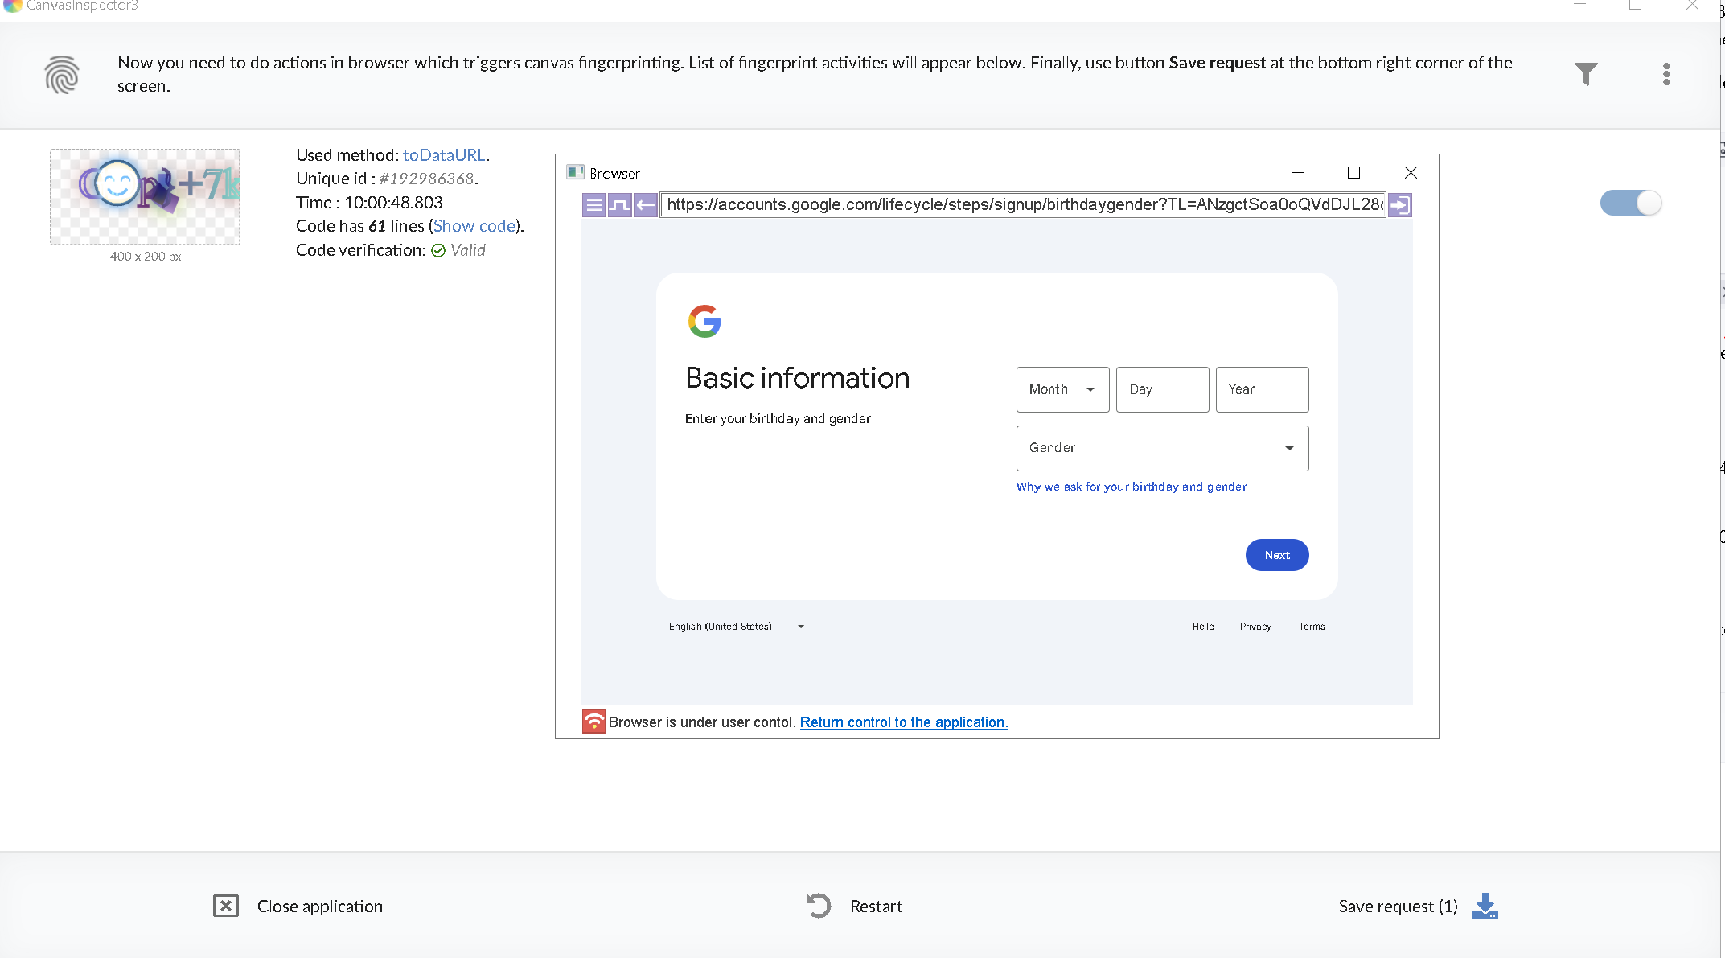The width and height of the screenshot is (1725, 958).
Task: Click the browser back arrow icon
Action: tap(645, 205)
